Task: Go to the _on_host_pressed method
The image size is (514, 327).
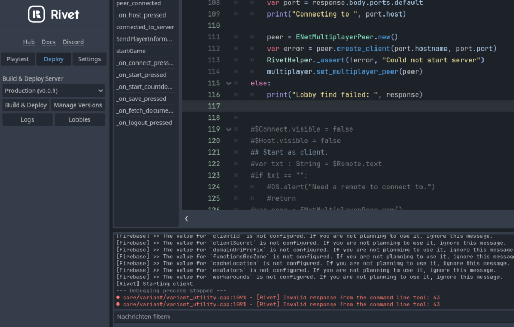Action: click(141, 15)
